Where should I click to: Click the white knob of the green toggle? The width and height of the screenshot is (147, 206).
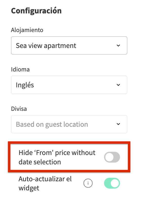pyautogui.click(x=115, y=183)
